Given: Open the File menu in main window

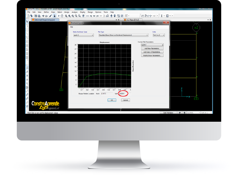Looking at the screenshot, I should pyautogui.click(x=29, y=12).
